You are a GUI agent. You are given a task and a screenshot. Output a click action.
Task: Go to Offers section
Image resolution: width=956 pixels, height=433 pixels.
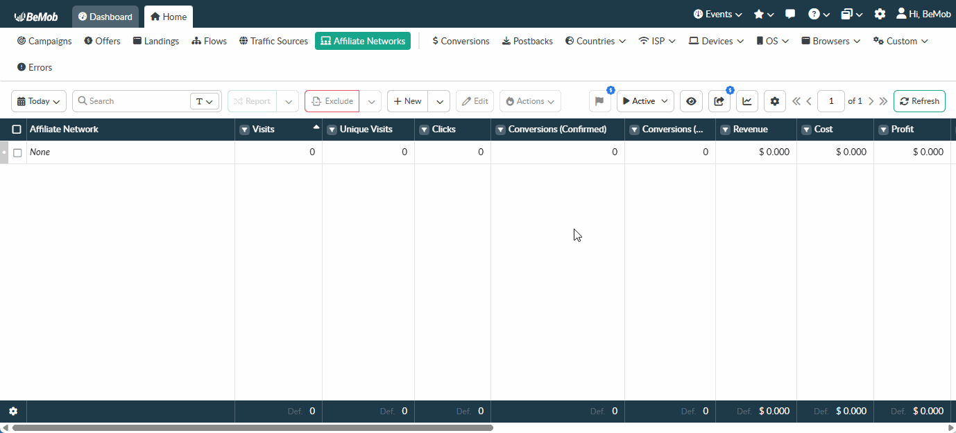point(102,41)
